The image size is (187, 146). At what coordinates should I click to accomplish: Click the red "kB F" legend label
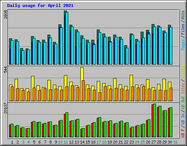(x=183, y=133)
